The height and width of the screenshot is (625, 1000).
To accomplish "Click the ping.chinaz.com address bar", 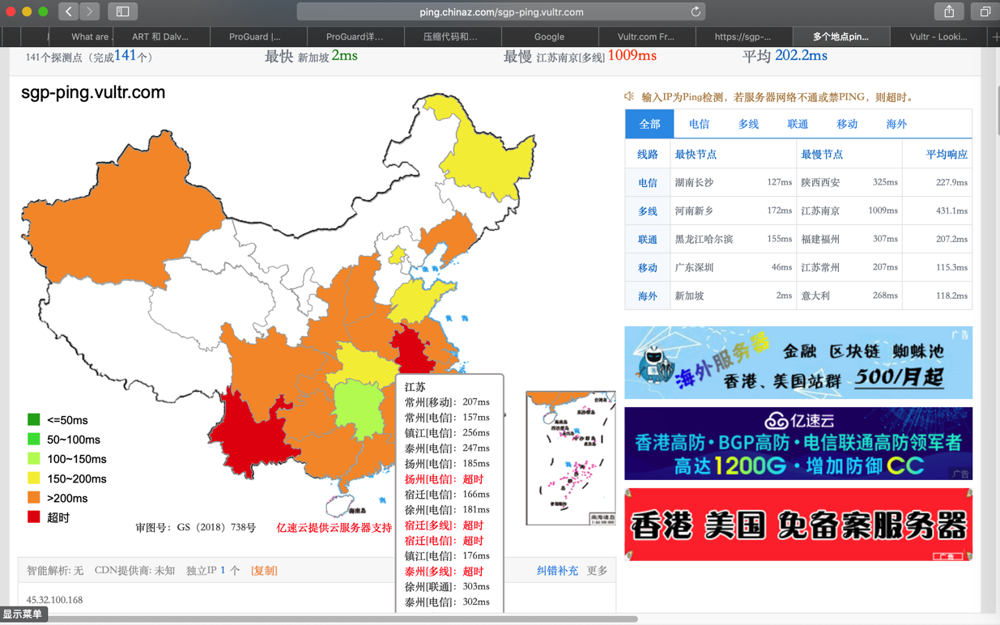I will [x=501, y=11].
